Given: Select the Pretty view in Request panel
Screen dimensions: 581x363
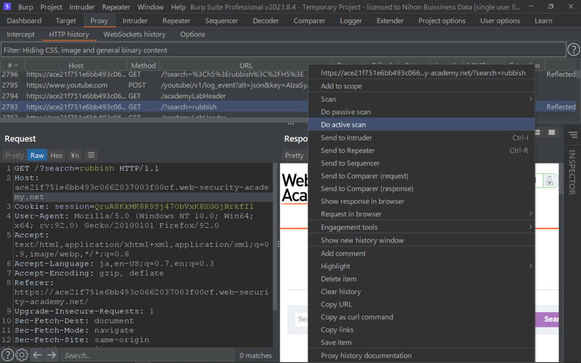Looking at the screenshot, I should coord(15,155).
